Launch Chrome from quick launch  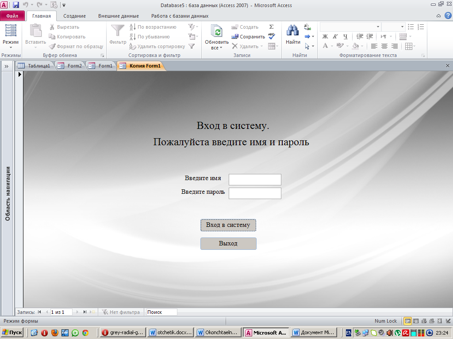[85, 333]
